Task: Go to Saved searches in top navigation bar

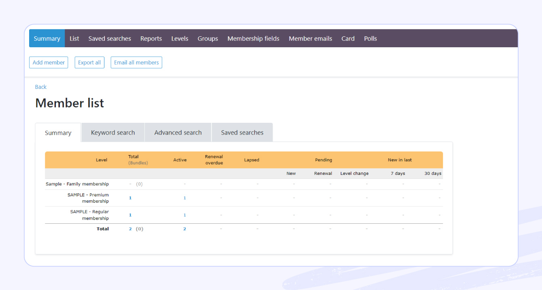Action: (x=110, y=38)
